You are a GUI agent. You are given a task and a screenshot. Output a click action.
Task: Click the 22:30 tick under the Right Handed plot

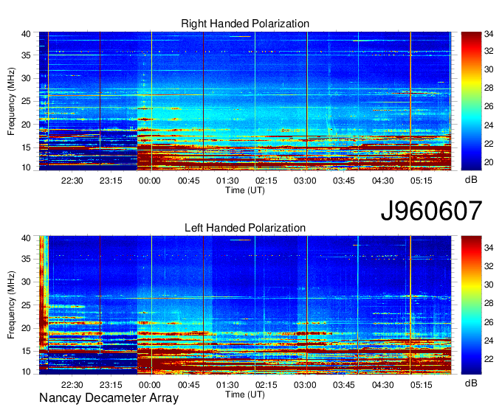pyautogui.click(x=72, y=181)
